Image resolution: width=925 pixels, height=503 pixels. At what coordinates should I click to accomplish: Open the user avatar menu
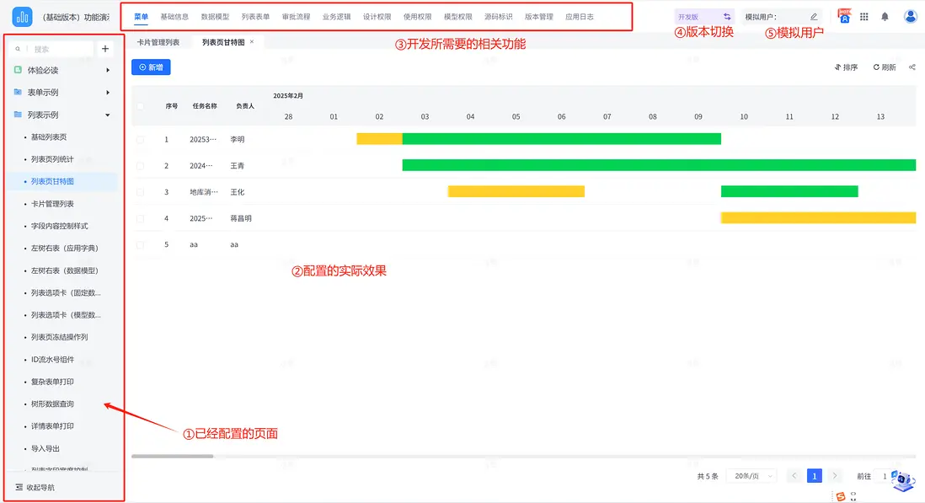point(910,17)
